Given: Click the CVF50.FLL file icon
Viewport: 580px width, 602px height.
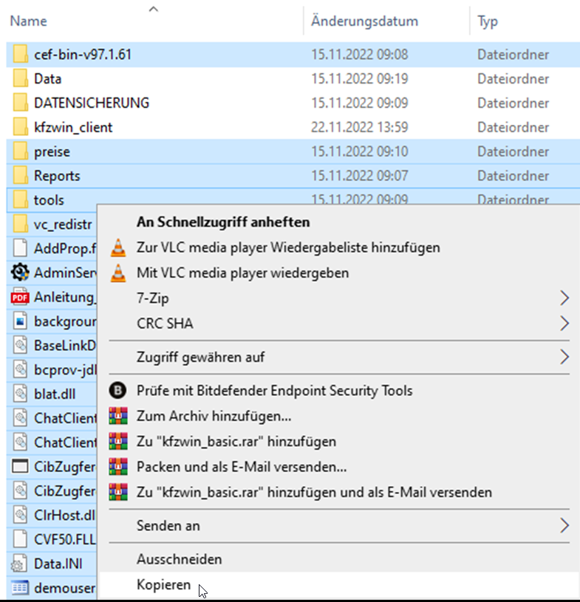Looking at the screenshot, I should (20, 539).
